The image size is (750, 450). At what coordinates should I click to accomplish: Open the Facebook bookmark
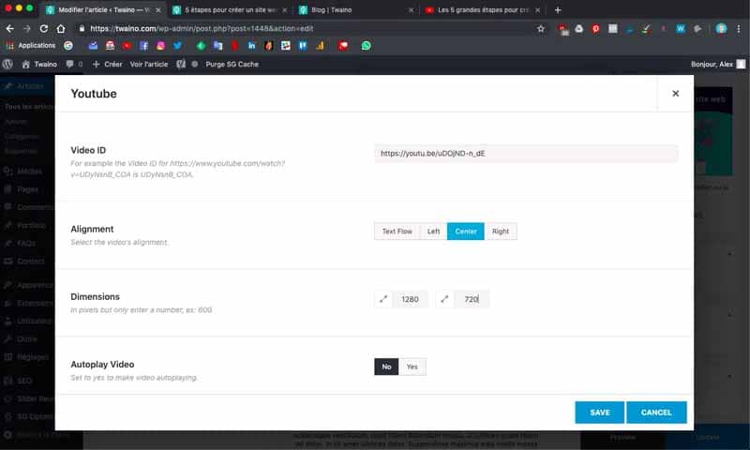click(x=143, y=46)
